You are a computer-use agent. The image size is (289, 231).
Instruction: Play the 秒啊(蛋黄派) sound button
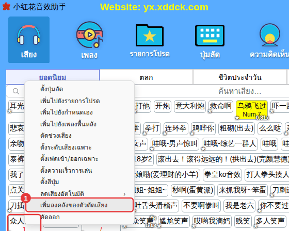click(193, 190)
